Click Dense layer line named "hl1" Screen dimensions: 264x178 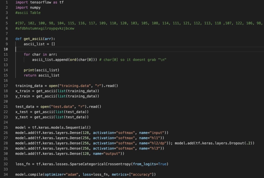click(x=90, y=138)
